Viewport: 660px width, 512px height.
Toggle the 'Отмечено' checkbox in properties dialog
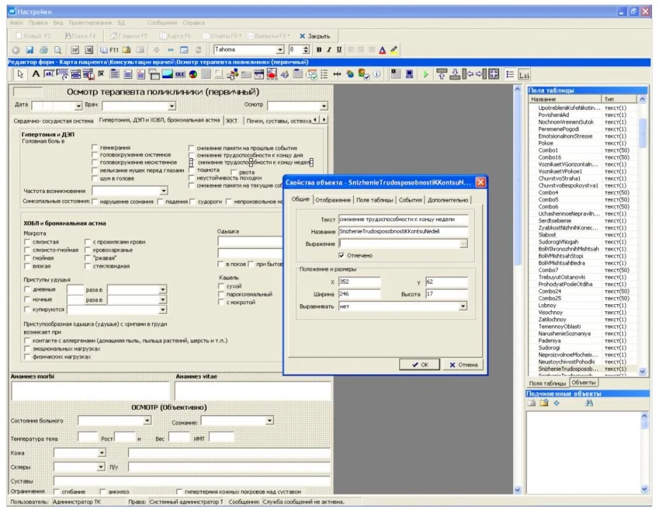[341, 255]
